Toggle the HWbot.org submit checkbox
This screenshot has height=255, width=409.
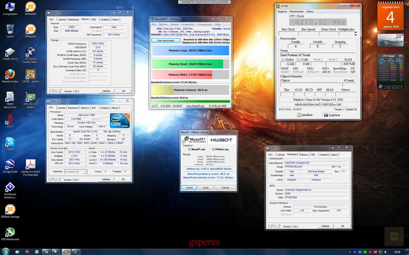(213, 149)
